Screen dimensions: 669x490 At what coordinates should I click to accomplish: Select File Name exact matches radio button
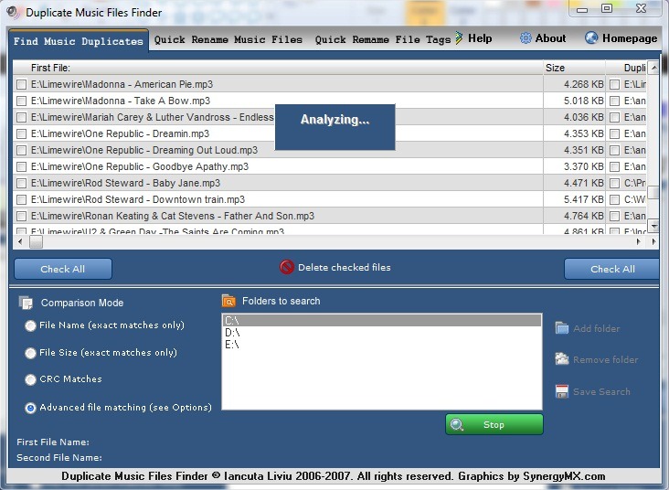coord(31,325)
